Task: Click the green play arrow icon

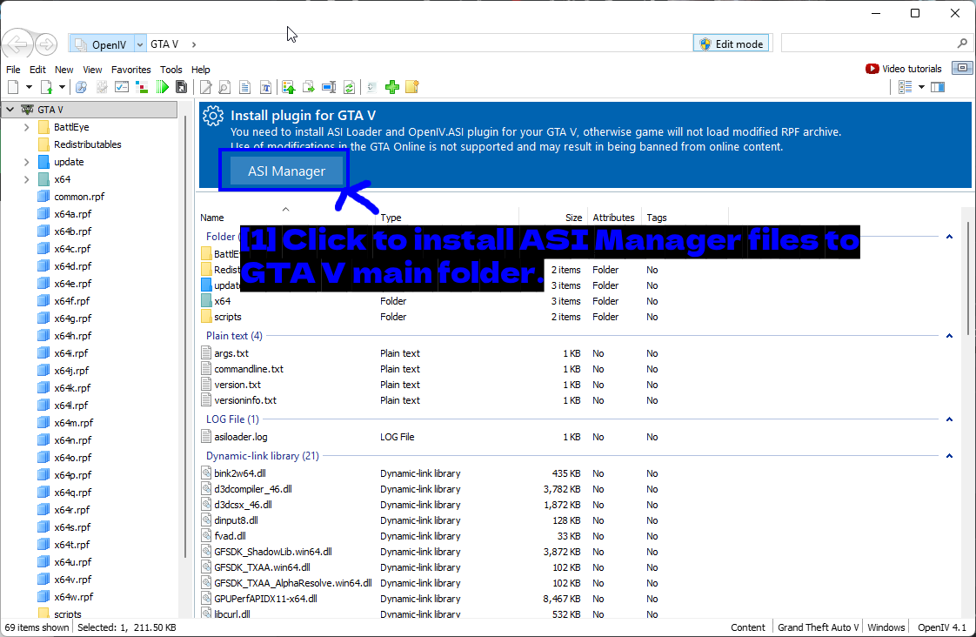Action: tap(163, 87)
